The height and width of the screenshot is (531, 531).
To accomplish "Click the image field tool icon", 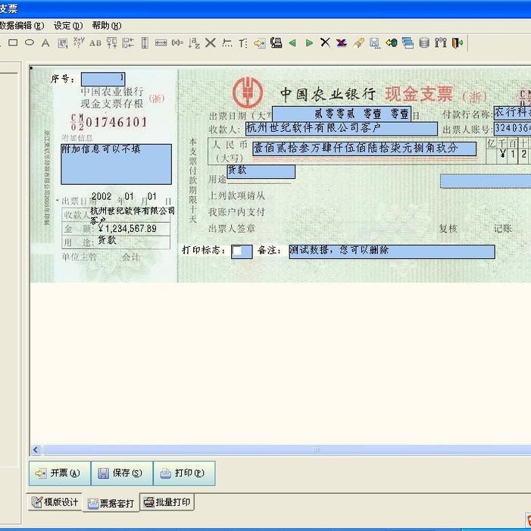I will click(62, 43).
